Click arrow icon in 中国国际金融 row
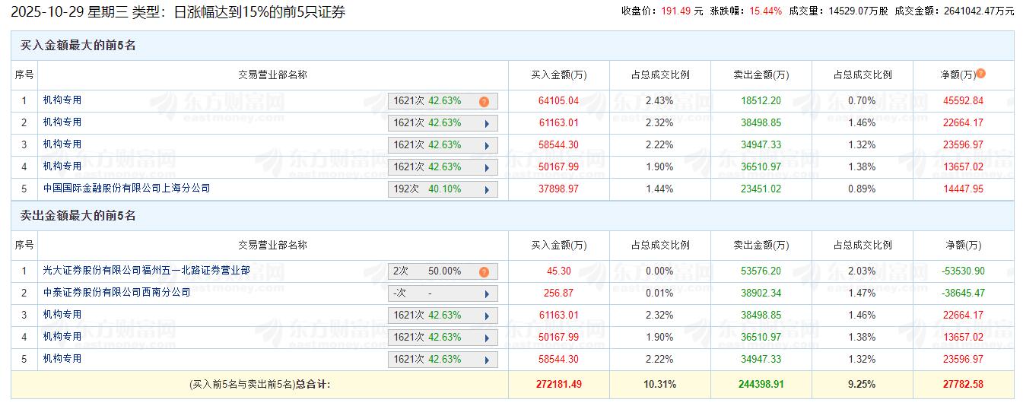The height and width of the screenshot is (406, 1023). pyautogui.click(x=484, y=189)
